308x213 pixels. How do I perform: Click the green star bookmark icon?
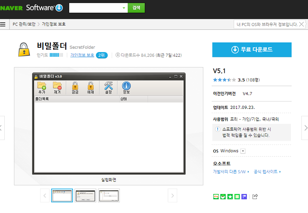tap(230, 196)
